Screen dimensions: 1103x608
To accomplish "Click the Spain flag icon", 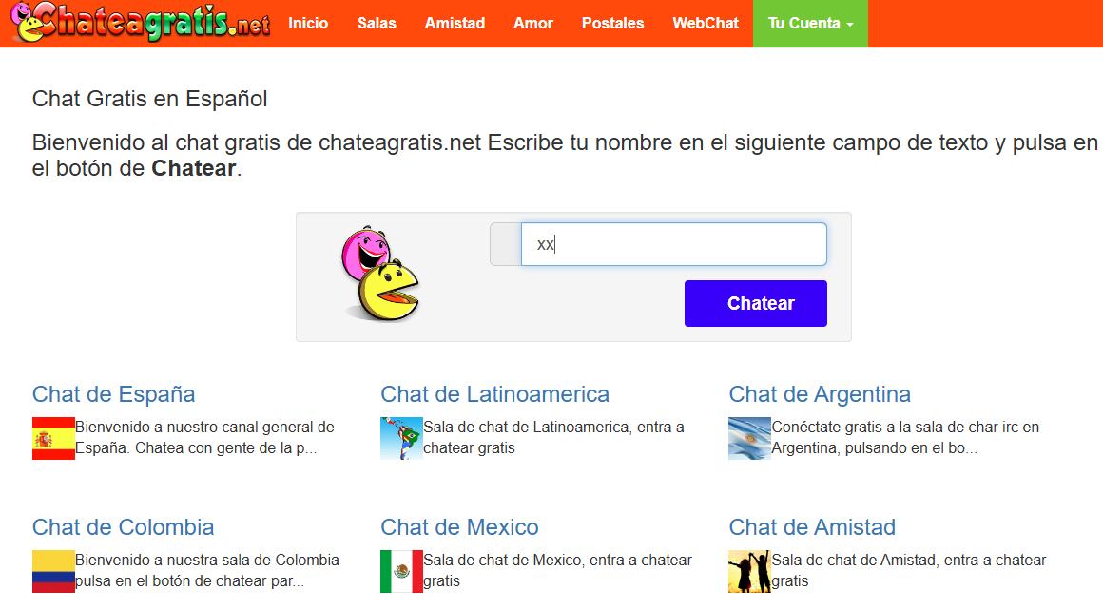I will tap(53, 439).
